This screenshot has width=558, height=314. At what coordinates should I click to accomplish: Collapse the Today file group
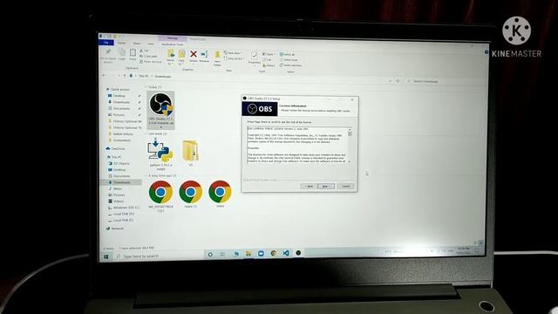coord(146,87)
